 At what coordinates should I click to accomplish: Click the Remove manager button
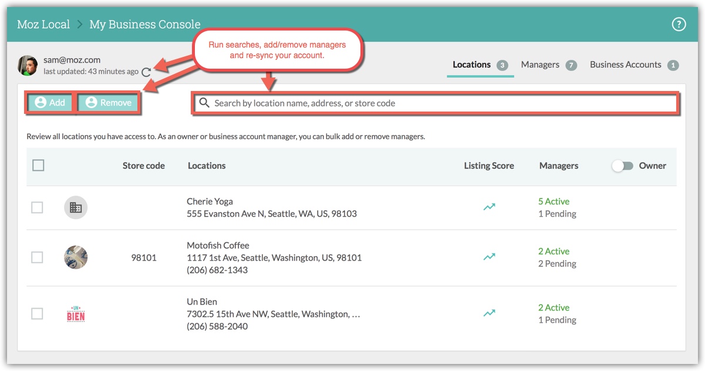point(109,103)
